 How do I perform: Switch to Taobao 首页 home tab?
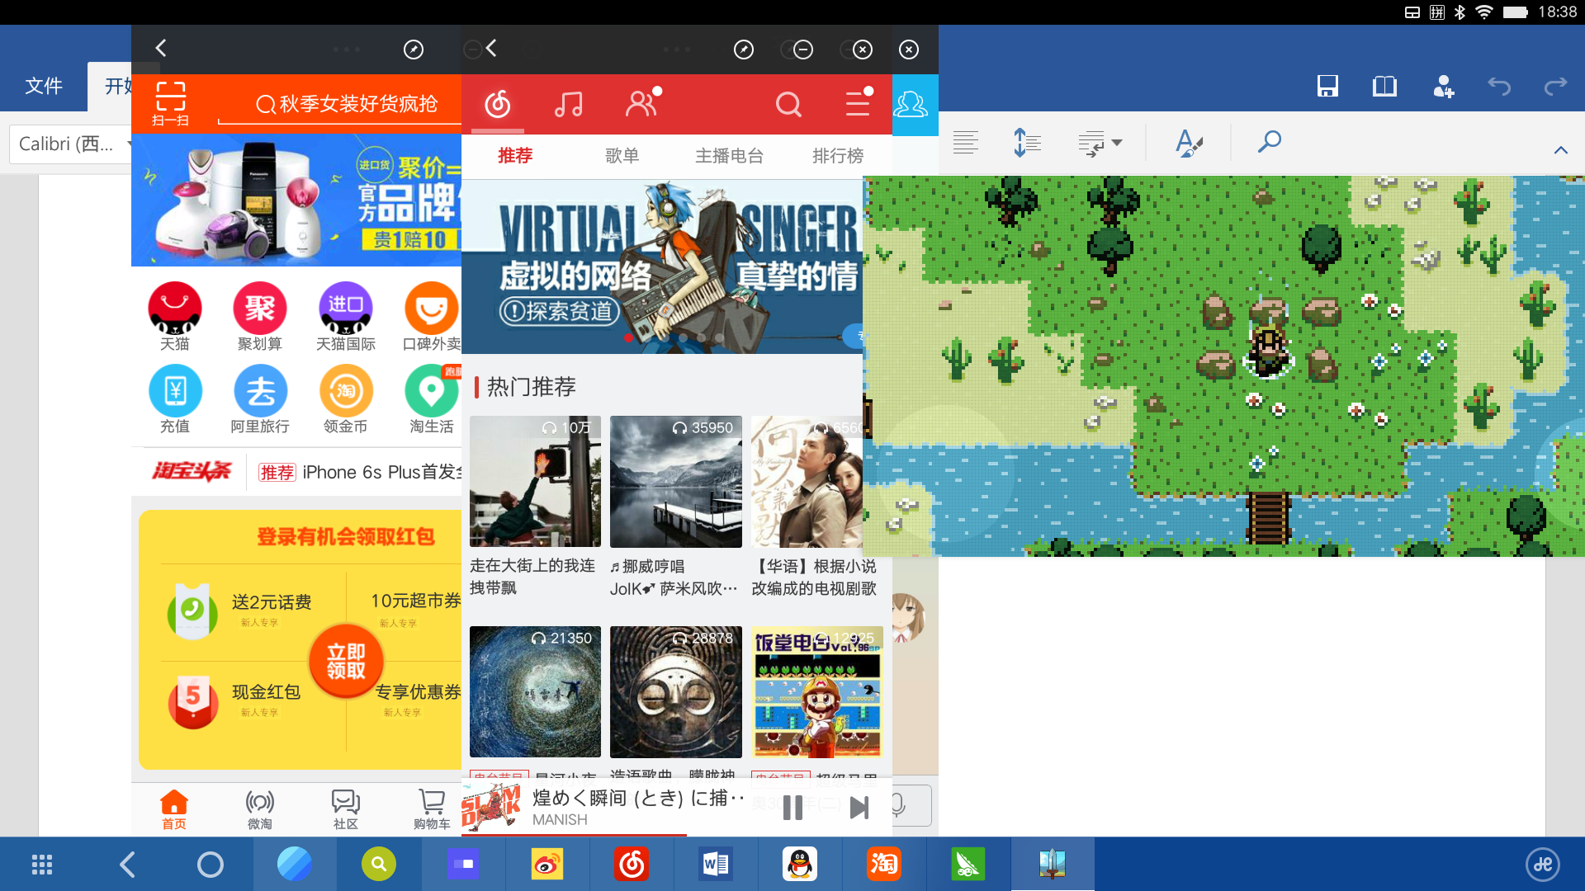[174, 809]
